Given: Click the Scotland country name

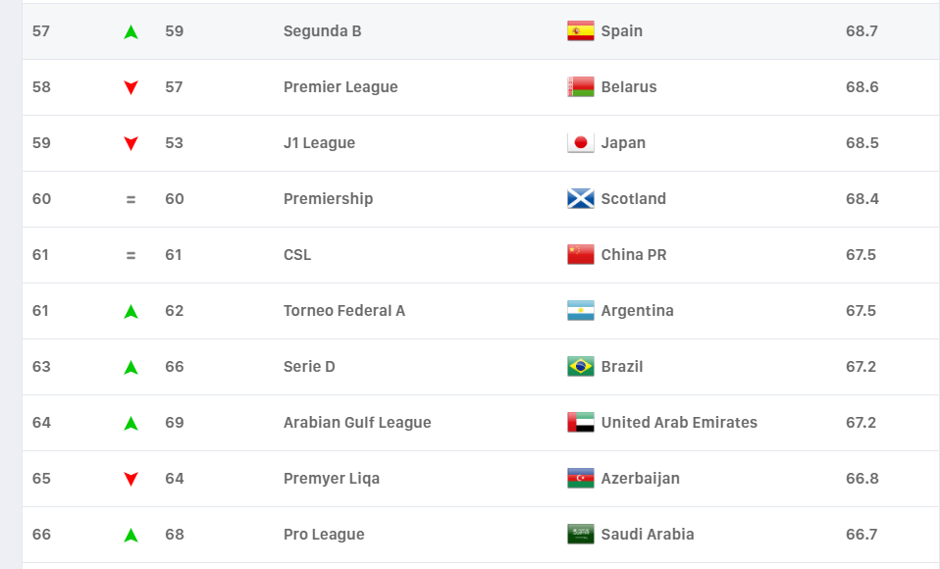Looking at the screenshot, I should (633, 199).
